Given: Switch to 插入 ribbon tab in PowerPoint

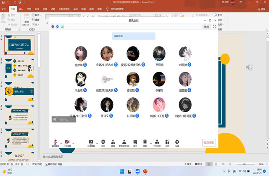Looking at the screenshot, I should pyautogui.click(x=21, y=8).
